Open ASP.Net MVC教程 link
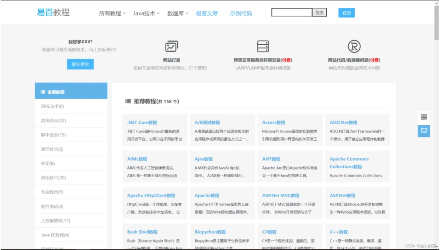Screen dimensions: 441x250 point(281,195)
